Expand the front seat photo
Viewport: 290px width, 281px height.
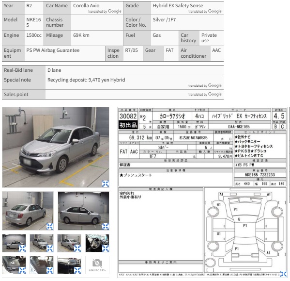pos(22,270)
